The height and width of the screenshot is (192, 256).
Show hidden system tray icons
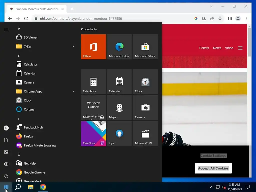coord(211,187)
